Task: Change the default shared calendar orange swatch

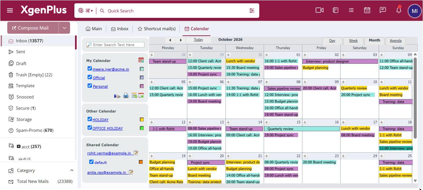Action: coord(141,162)
